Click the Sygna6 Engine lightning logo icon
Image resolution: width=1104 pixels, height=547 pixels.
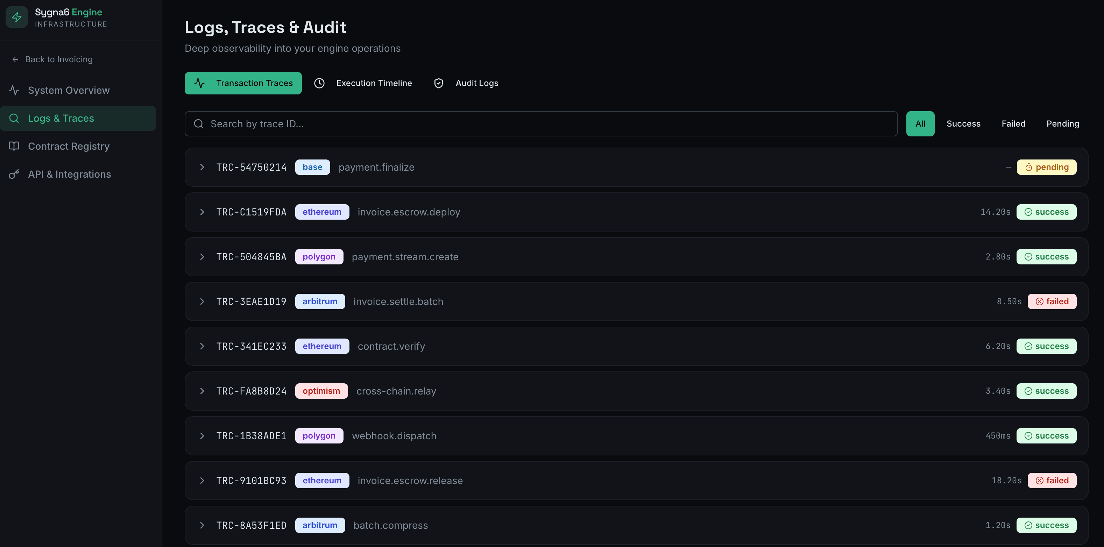[x=17, y=17]
